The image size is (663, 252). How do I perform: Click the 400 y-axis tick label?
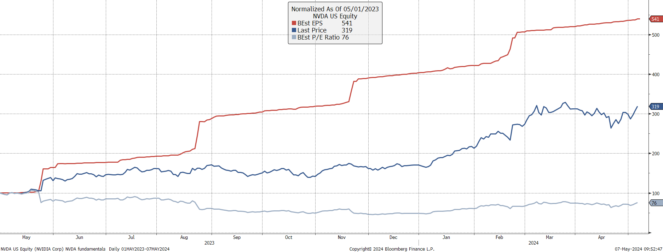tap(656, 74)
